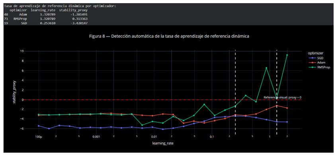Image resolution: width=336 pixels, height=155 pixels.
Task: Click row index 19 in the table output
Action: pos(6,23)
